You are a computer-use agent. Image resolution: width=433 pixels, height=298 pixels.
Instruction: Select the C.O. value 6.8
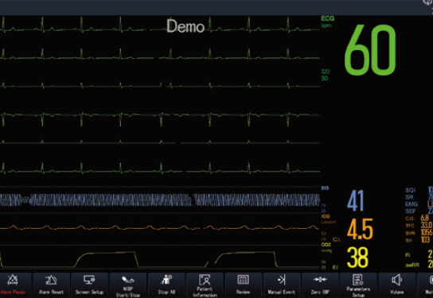coord(425,218)
